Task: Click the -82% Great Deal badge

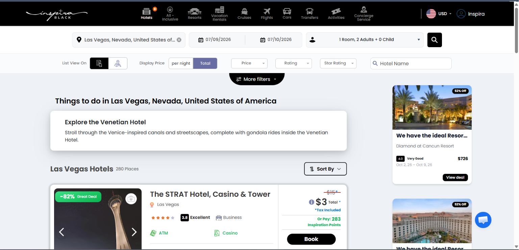Action: pos(78,196)
